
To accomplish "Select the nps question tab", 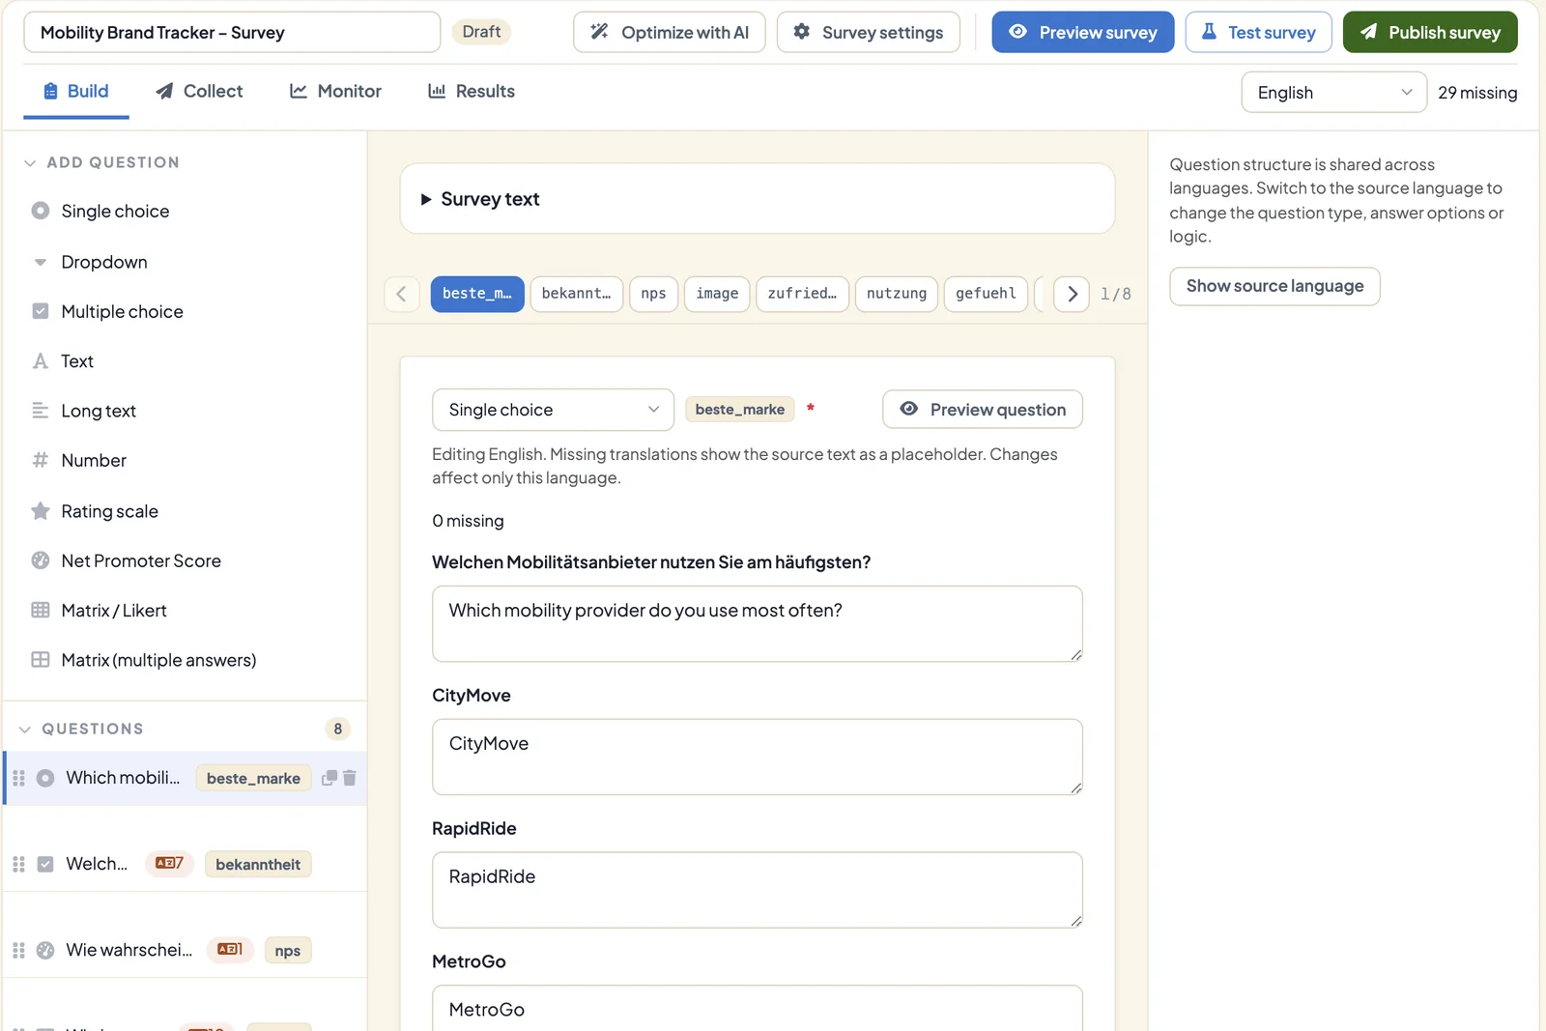I will (653, 294).
